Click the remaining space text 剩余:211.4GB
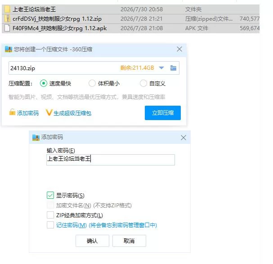This screenshot has width=273, height=264. (137, 68)
